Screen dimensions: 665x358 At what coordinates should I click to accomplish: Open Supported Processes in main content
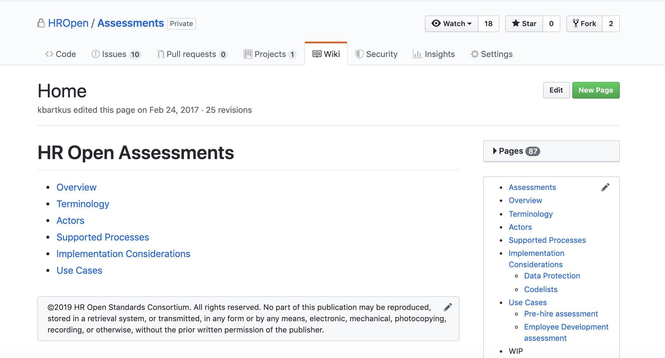pyautogui.click(x=103, y=237)
